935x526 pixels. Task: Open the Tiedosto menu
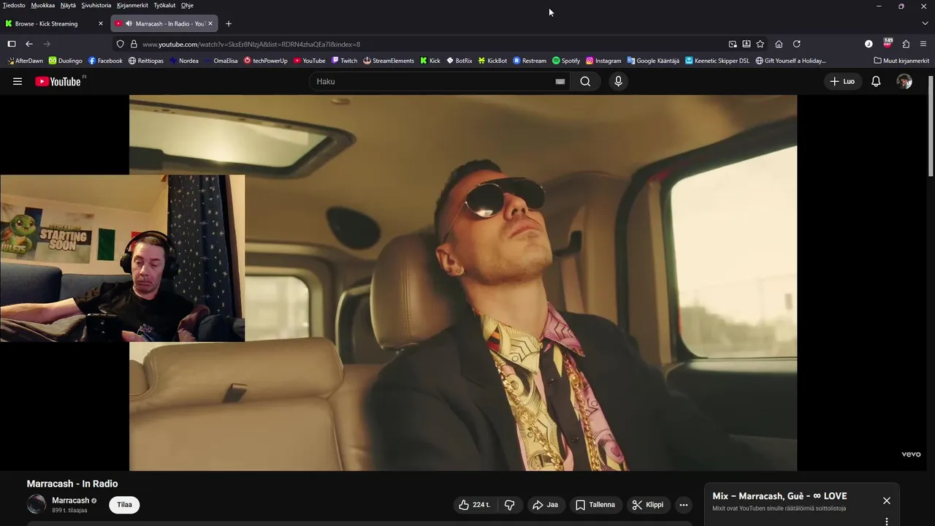point(14,5)
